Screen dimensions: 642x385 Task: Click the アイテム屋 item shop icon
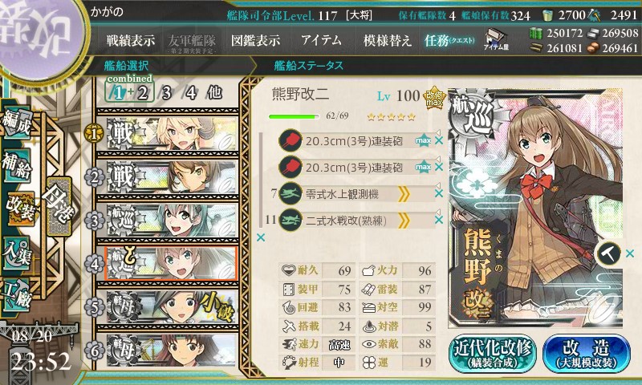(496, 39)
